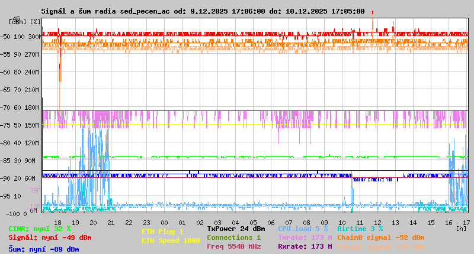
Task: Select the red Signál -49 dBm legend
Action: 50,237
